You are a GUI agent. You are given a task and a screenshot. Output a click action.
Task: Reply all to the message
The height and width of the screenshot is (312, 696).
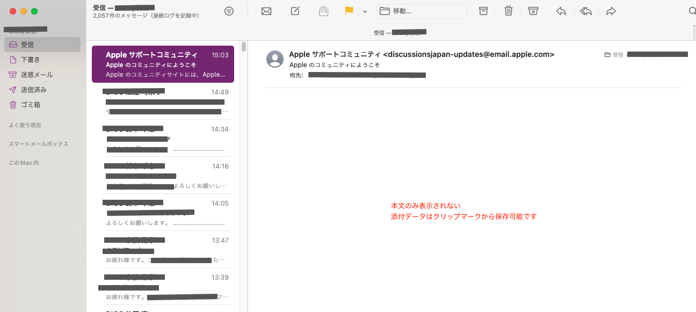click(586, 11)
